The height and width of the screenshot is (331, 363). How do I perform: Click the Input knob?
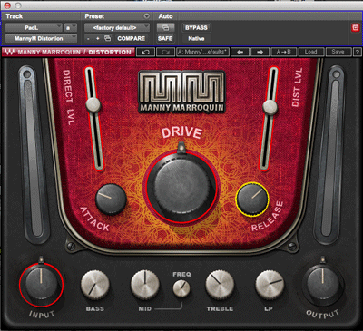coord(41,284)
